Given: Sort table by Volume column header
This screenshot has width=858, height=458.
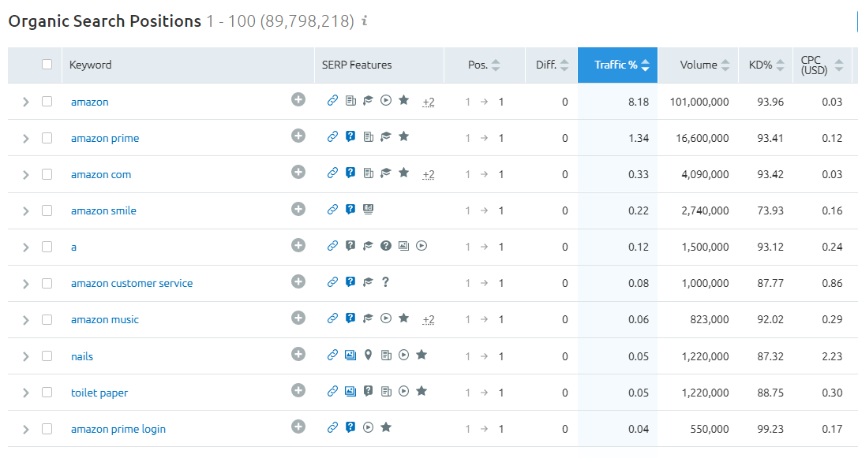Looking at the screenshot, I should coord(699,65).
